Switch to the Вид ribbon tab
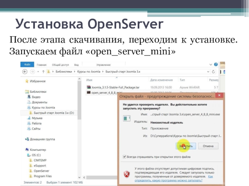Screen dimensions: 249x186 pos(76,65)
